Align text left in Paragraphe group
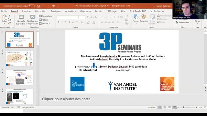The width and height of the screenshot is (207, 116). 102,22
